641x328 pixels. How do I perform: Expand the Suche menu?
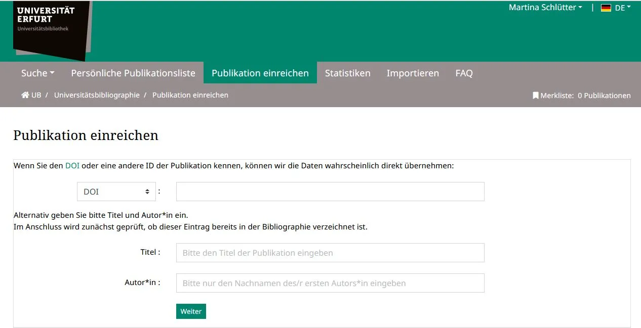pos(37,73)
